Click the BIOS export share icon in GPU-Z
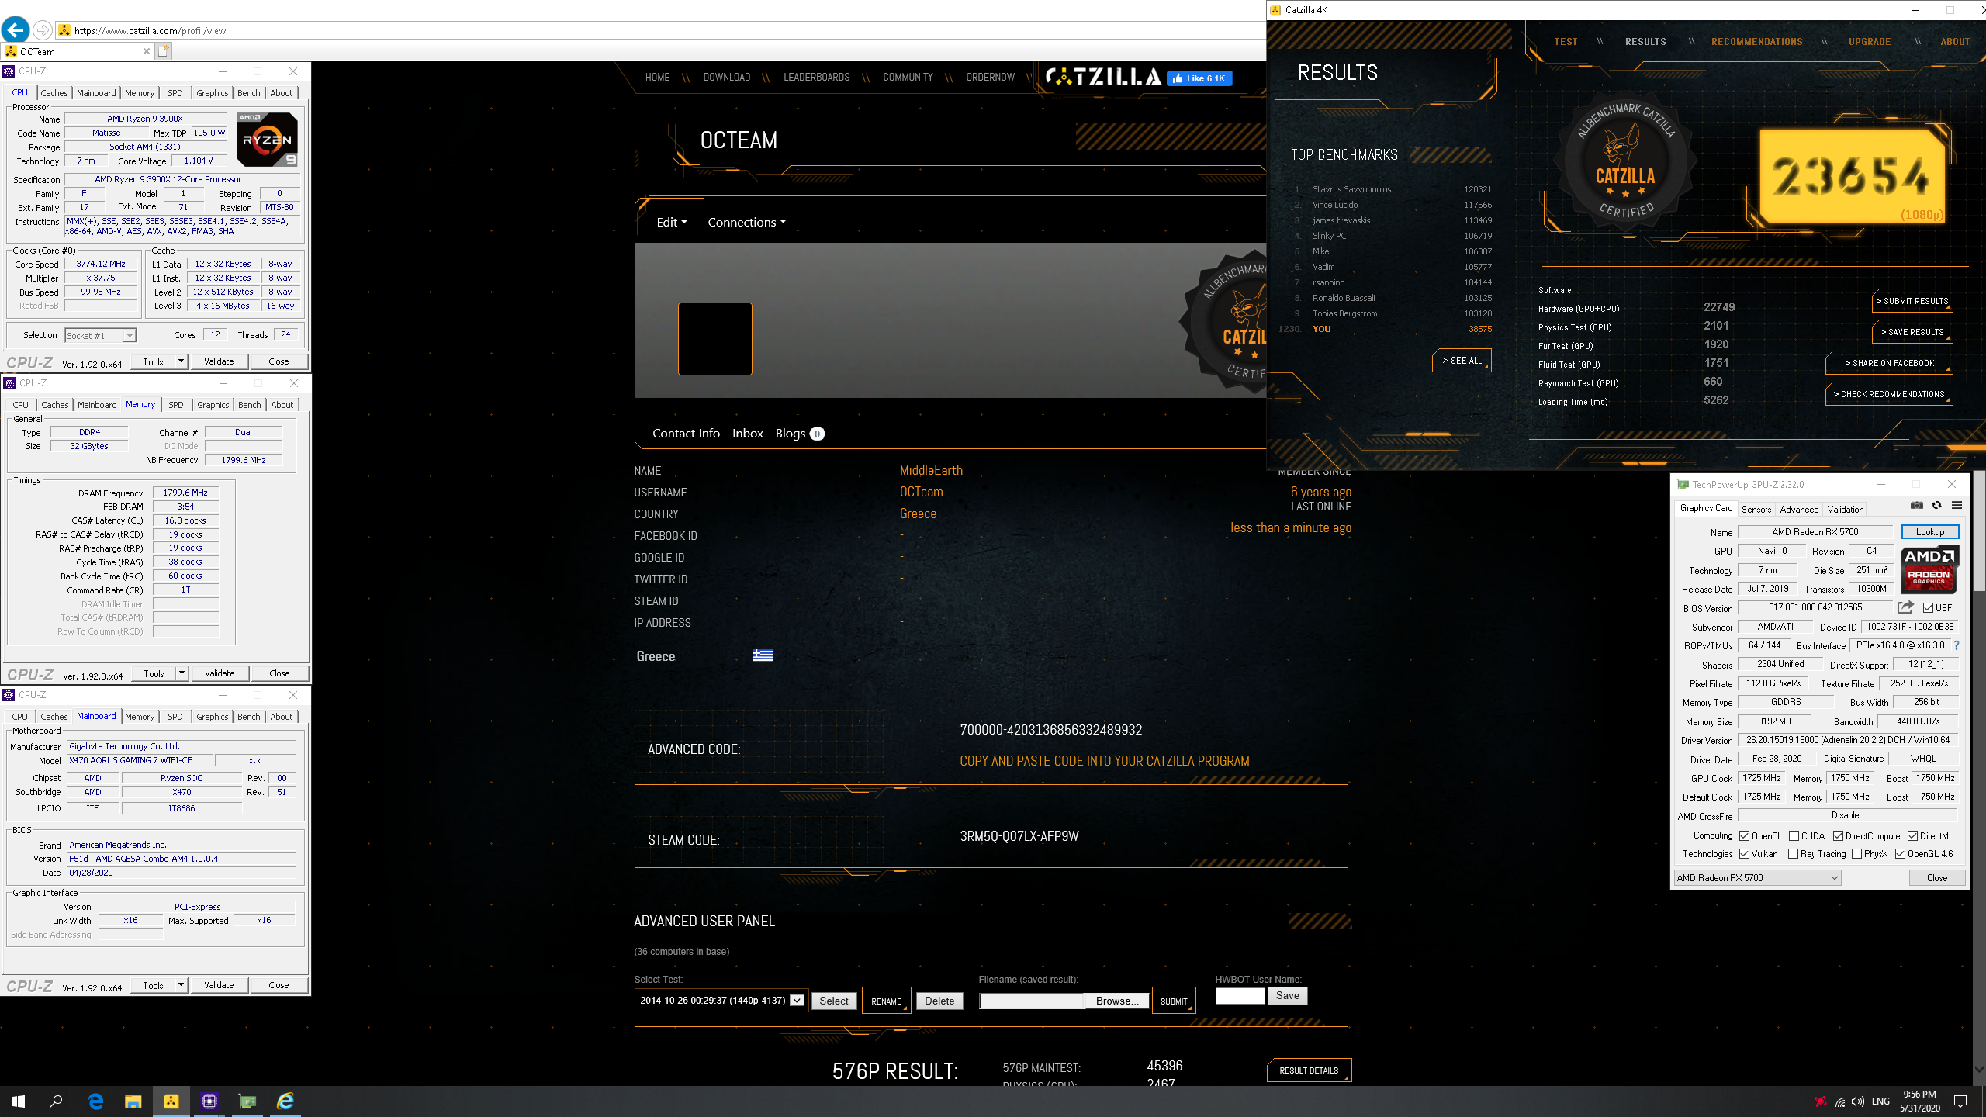The width and height of the screenshot is (1986, 1117). click(x=1905, y=607)
